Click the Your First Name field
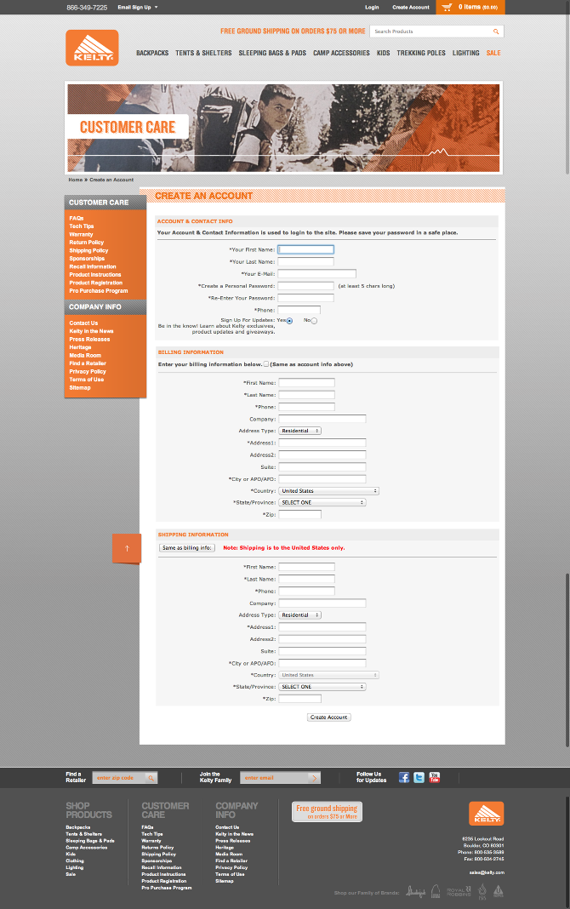Screen dimensions: 570x909 tap(306, 249)
